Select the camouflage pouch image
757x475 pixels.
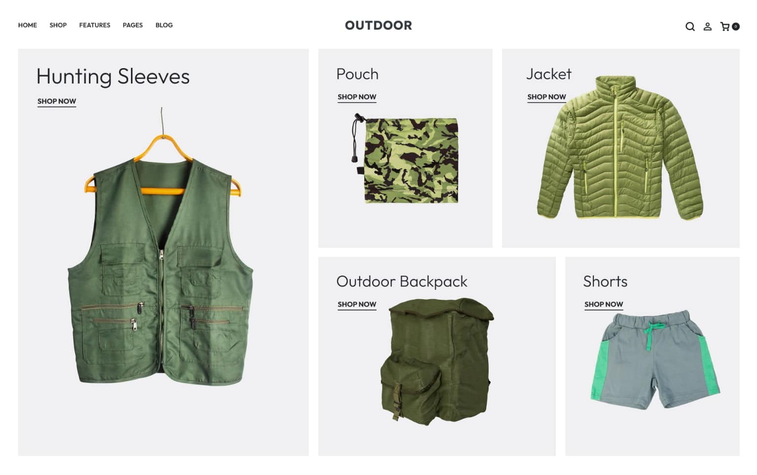click(405, 158)
